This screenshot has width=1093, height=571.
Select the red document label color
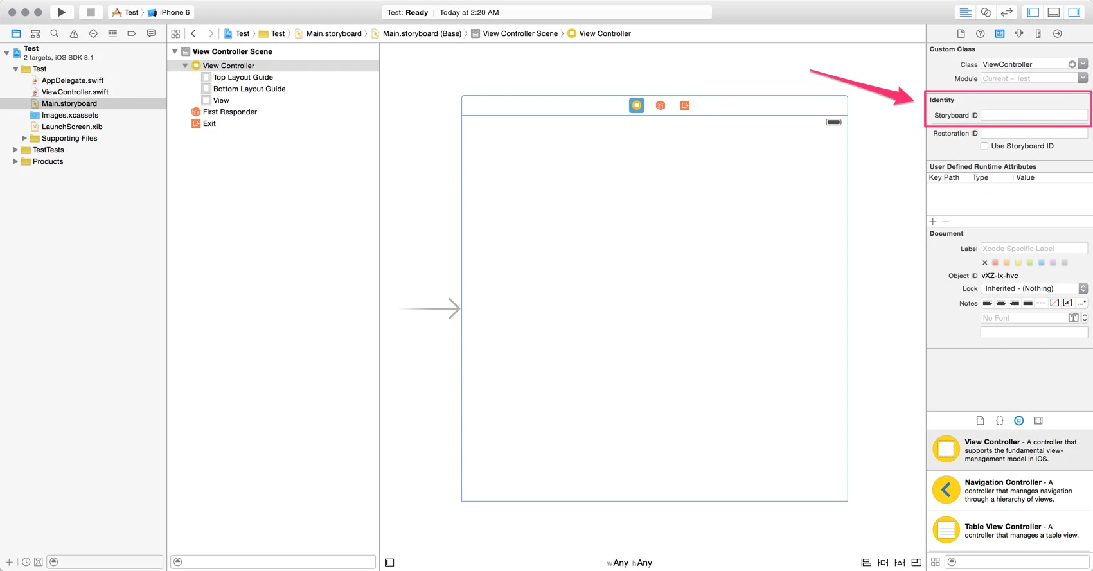(x=995, y=263)
